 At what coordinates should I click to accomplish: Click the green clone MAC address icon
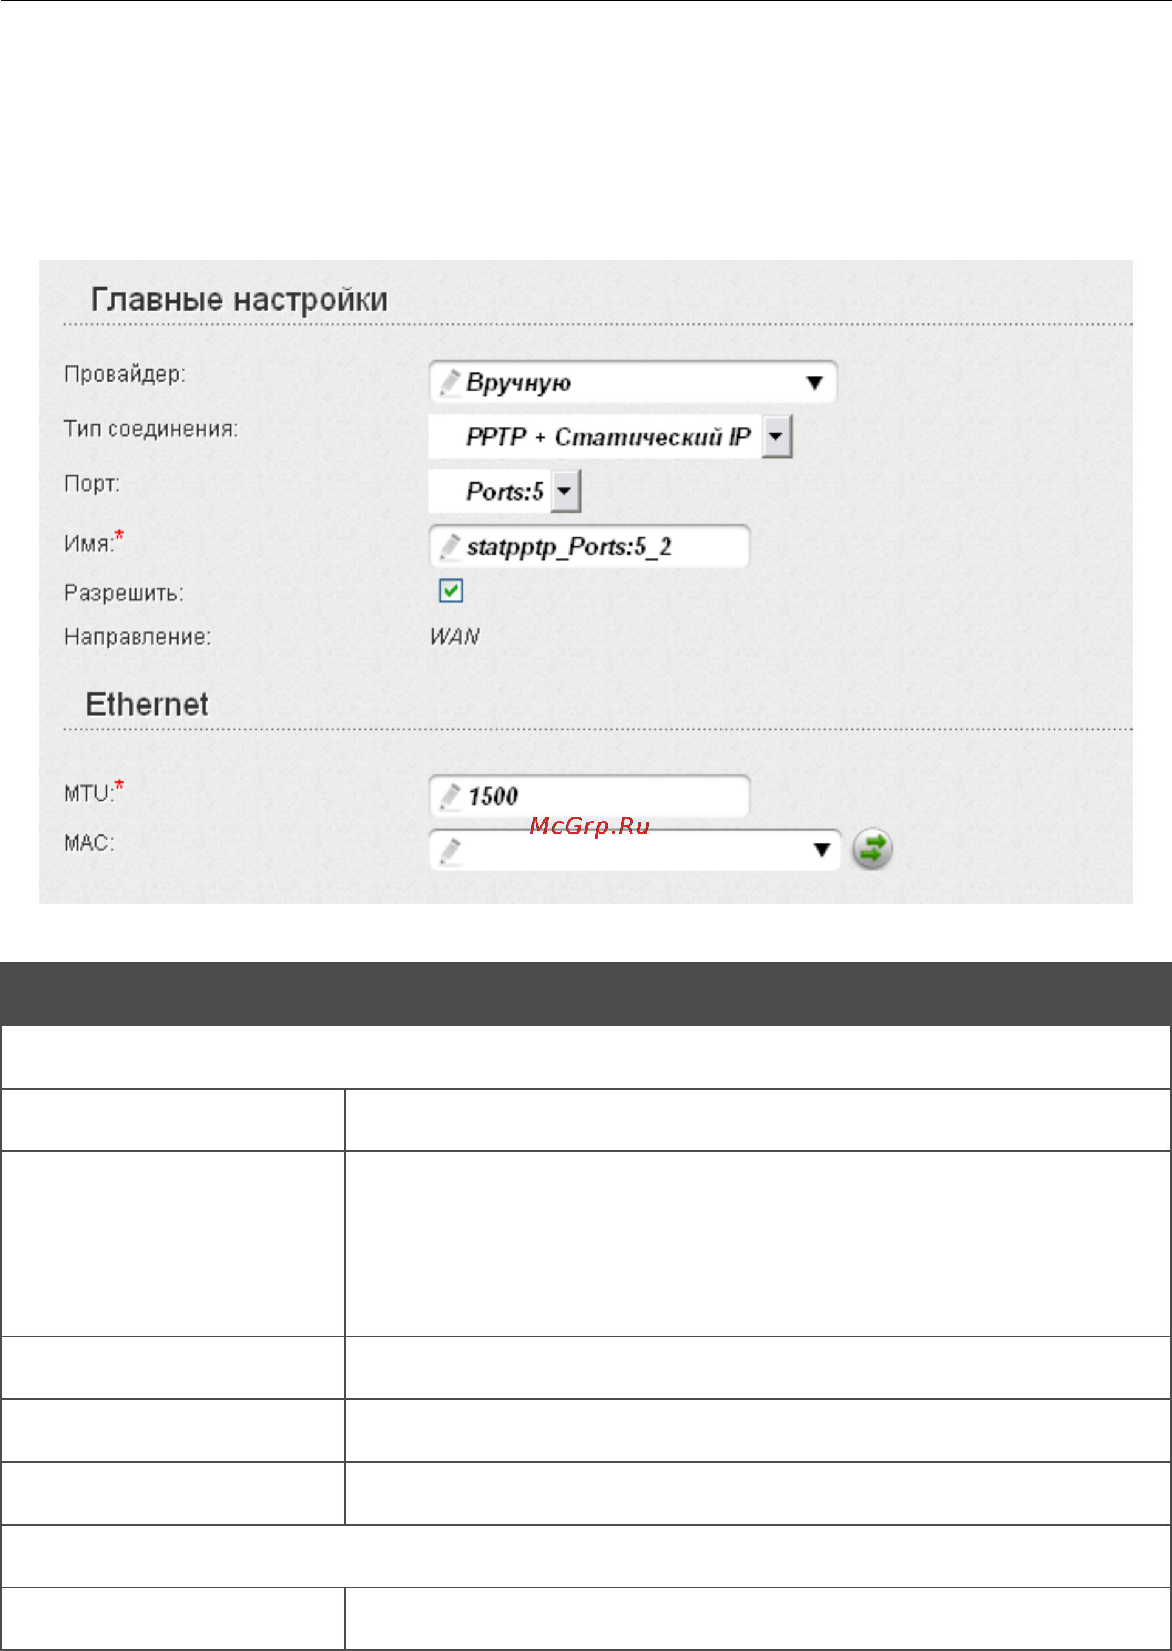point(873,849)
